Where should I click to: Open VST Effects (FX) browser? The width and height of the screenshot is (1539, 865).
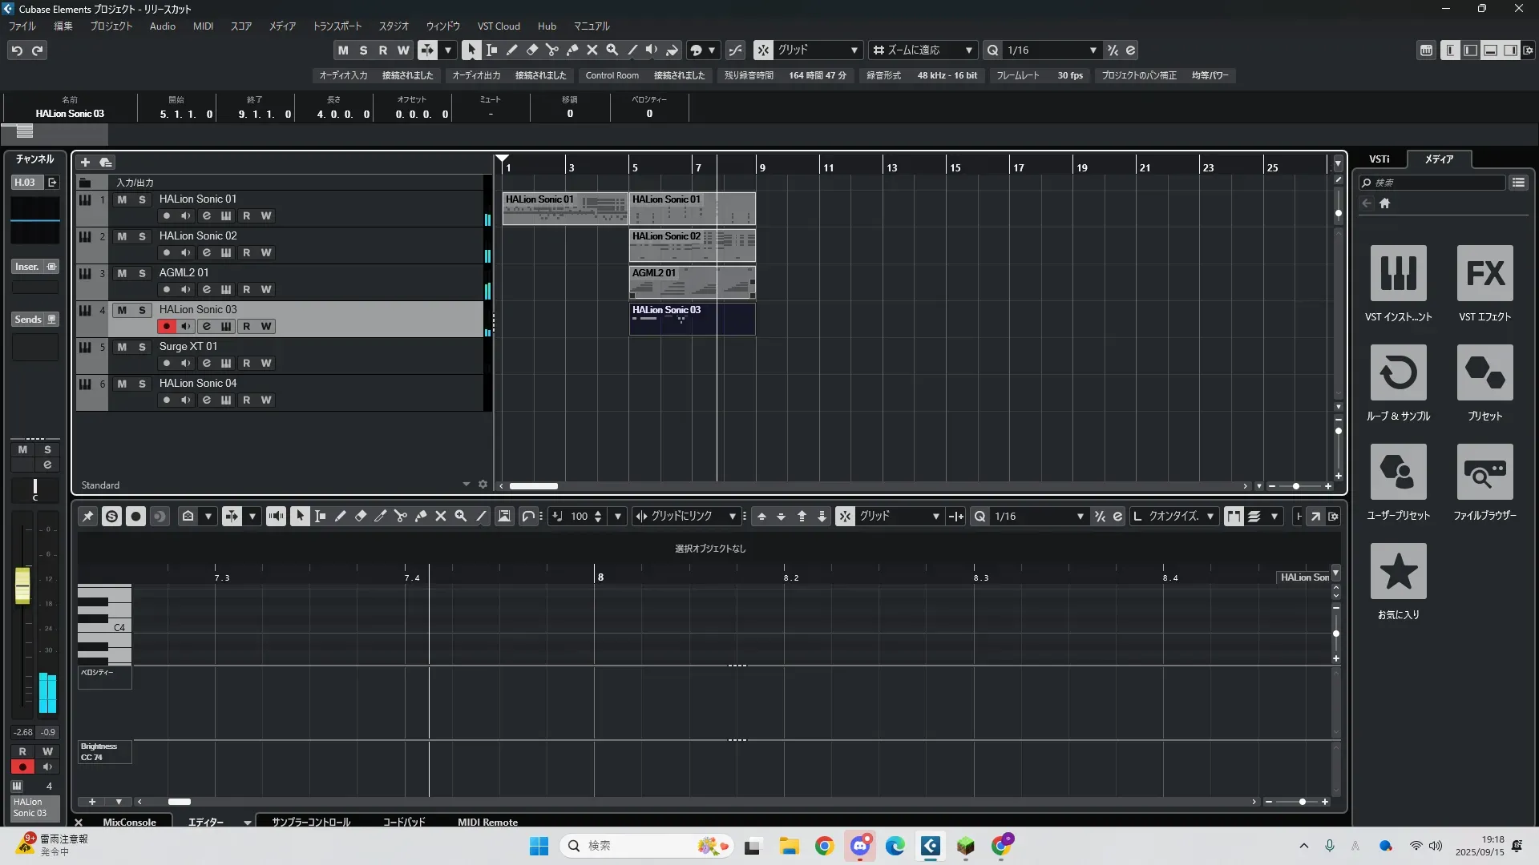point(1484,273)
